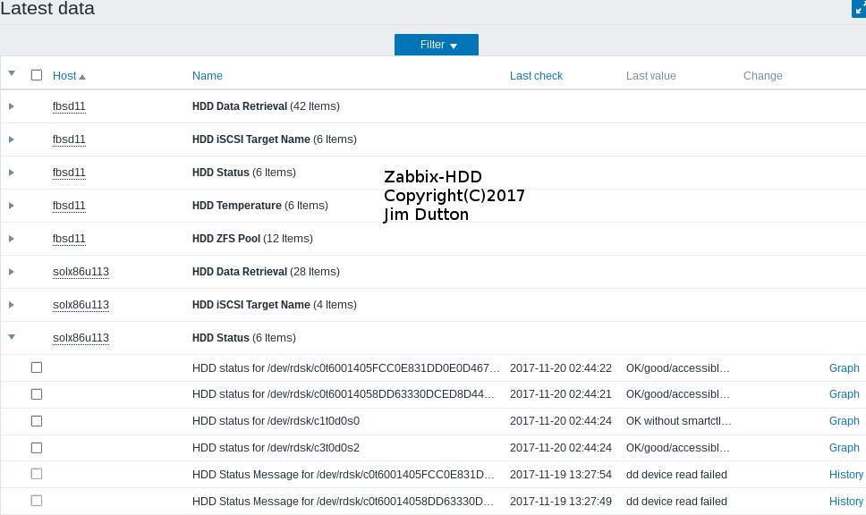
Task: Select 'HDD Temperature (6 Items)' group title
Action: [260, 206]
